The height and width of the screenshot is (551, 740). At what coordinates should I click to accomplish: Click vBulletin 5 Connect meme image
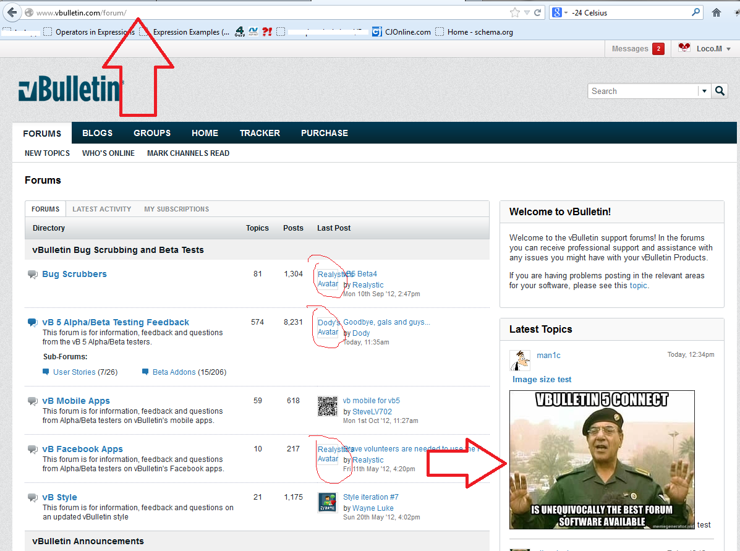click(x=602, y=459)
